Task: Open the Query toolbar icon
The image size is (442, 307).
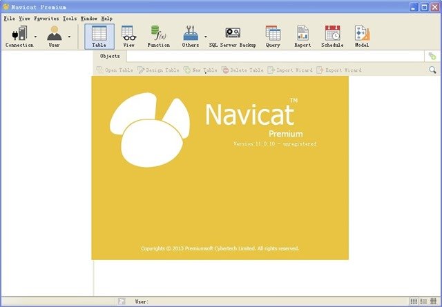Action: [273, 37]
